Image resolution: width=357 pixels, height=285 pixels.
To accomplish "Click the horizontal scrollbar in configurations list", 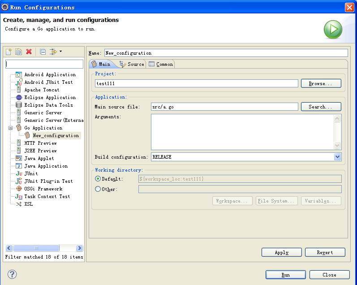I will coord(36,248).
